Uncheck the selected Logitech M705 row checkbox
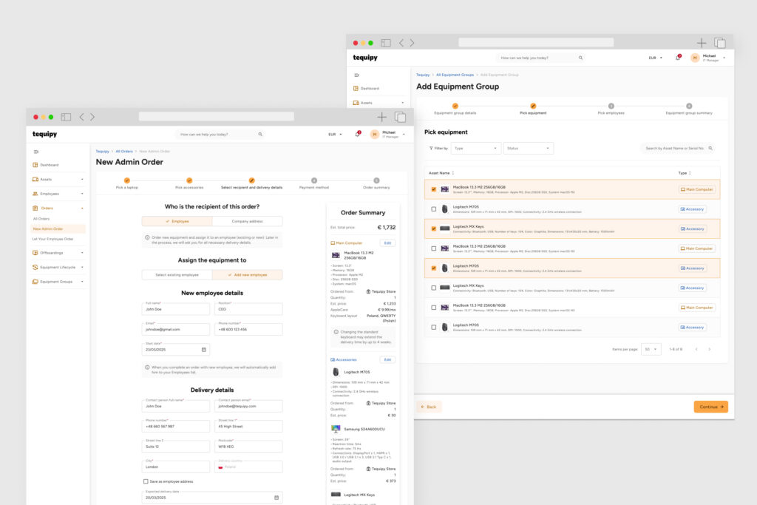This screenshot has height=505, width=757. click(433, 268)
